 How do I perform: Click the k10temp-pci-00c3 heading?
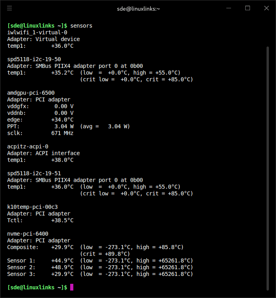(x=32, y=207)
